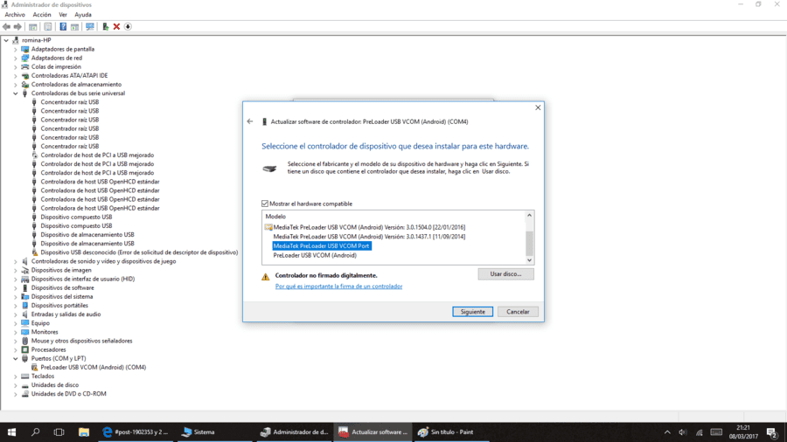This screenshot has width=787, height=442.
Task: Open the driver signature importance link
Action: [x=338, y=287]
